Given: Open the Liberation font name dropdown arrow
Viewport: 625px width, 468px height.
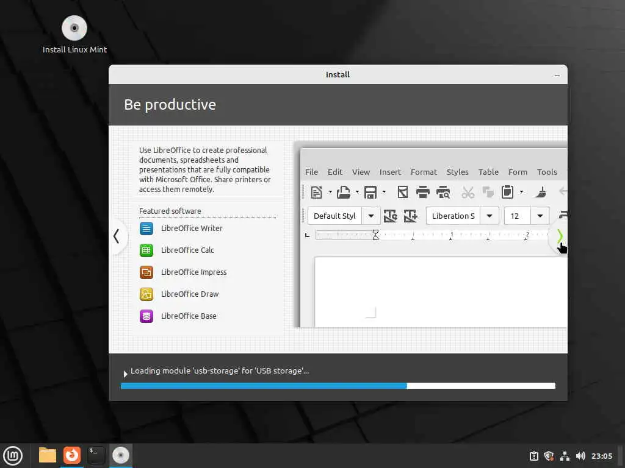Looking at the screenshot, I should click(x=490, y=216).
